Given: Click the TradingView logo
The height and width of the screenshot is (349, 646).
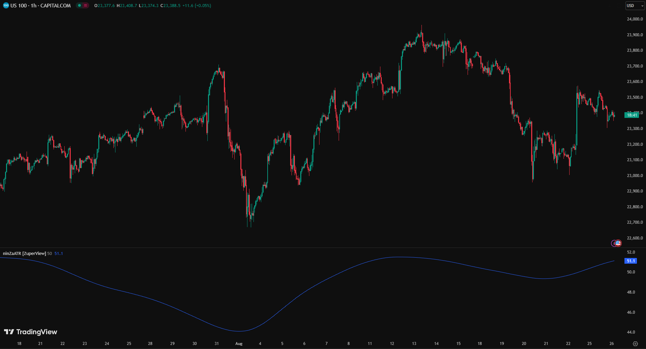Looking at the screenshot, I should 31,332.
